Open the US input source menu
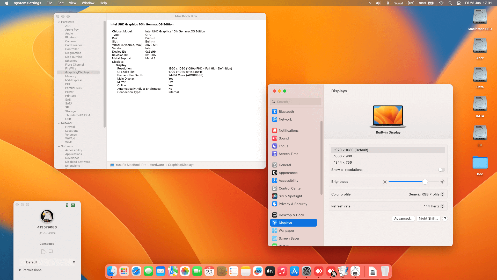497x280 pixels. tap(411, 3)
